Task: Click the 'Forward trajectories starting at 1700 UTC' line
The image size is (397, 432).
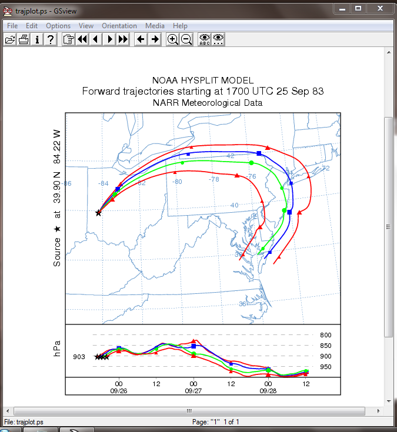Action: coord(203,91)
